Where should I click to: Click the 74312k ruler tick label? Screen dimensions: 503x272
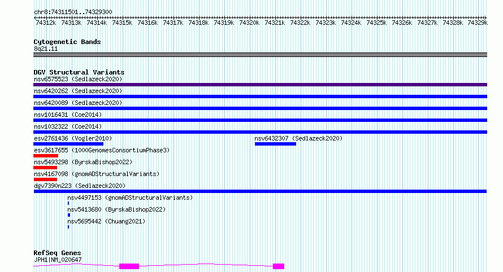(x=46, y=23)
